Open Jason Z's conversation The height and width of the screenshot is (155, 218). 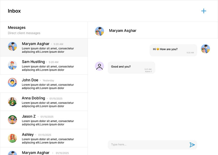point(44,120)
